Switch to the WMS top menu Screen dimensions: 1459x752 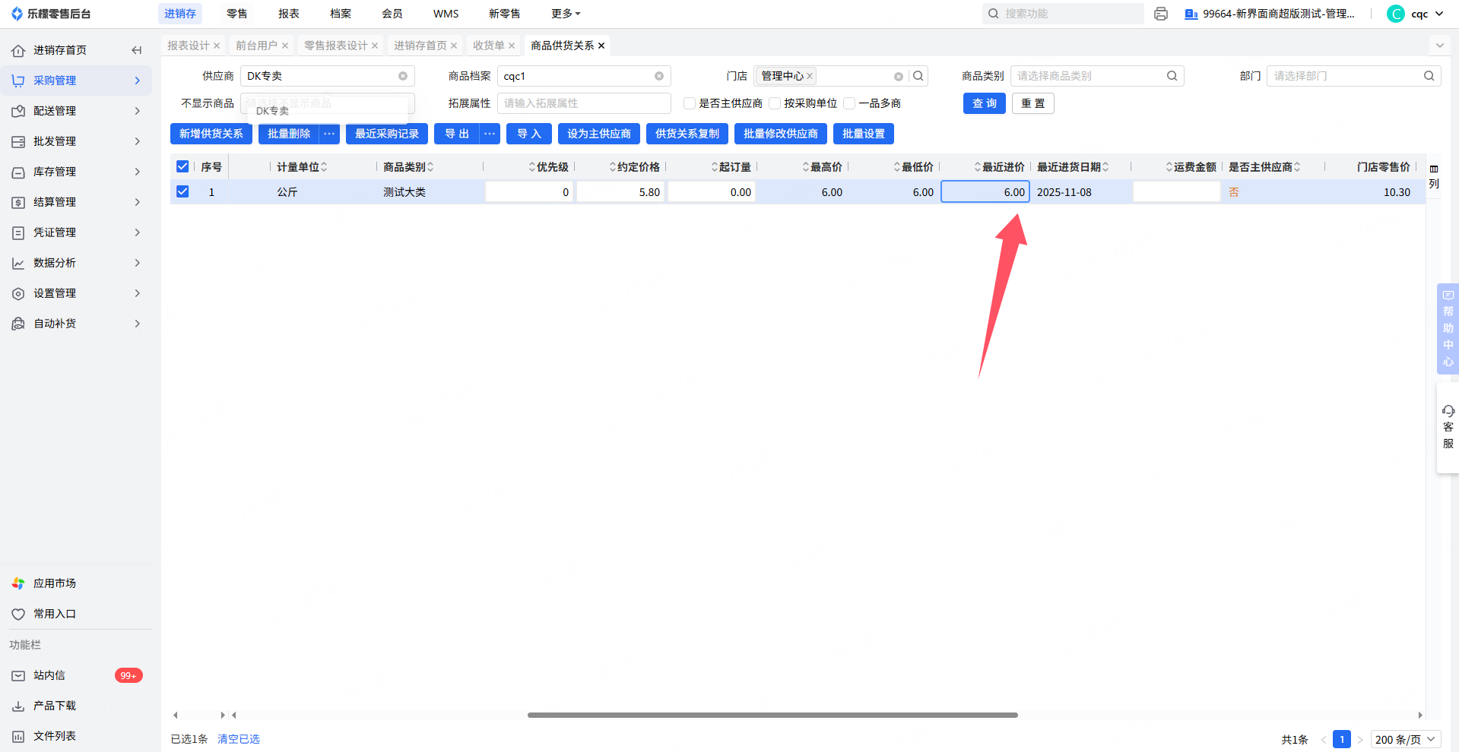tap(446, 14)
